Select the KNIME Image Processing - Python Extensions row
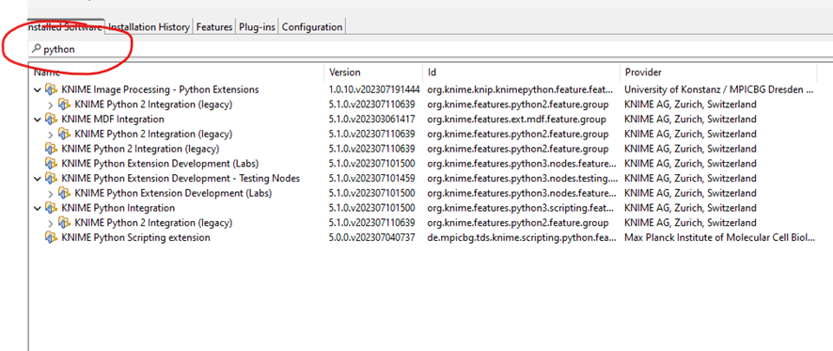 [x=160, y=89]
